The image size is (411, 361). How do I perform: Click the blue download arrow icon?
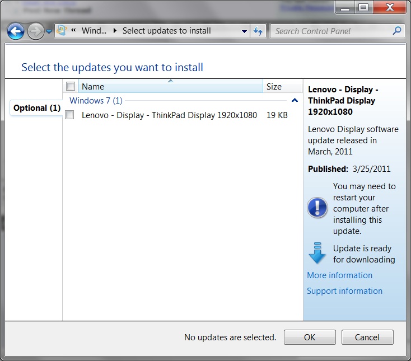point(317,253)
